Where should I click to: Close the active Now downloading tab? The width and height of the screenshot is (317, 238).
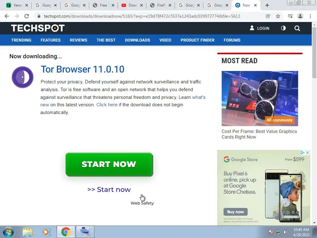[x=255, y=5]
